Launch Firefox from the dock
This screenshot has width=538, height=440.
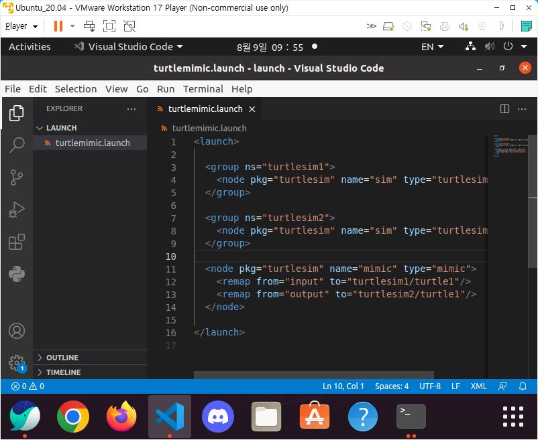click(121, 417)
